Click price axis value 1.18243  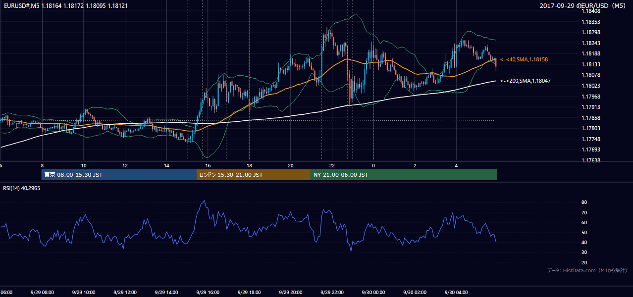[590, 43]
